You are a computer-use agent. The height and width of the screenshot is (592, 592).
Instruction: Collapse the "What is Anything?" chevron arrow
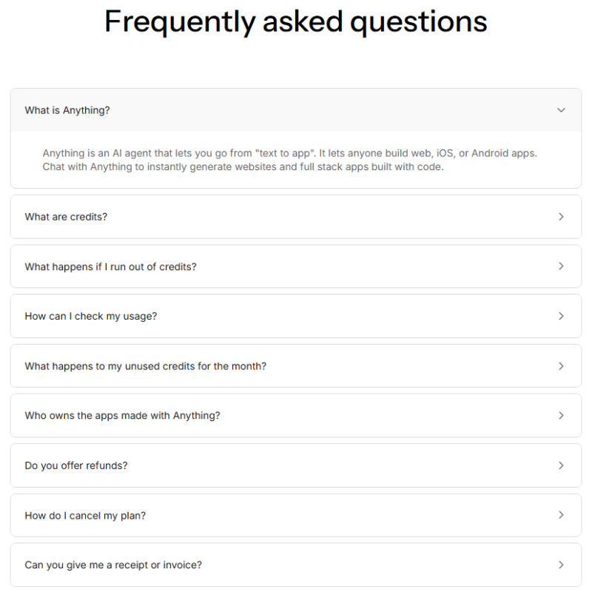(x=561, y=110)
